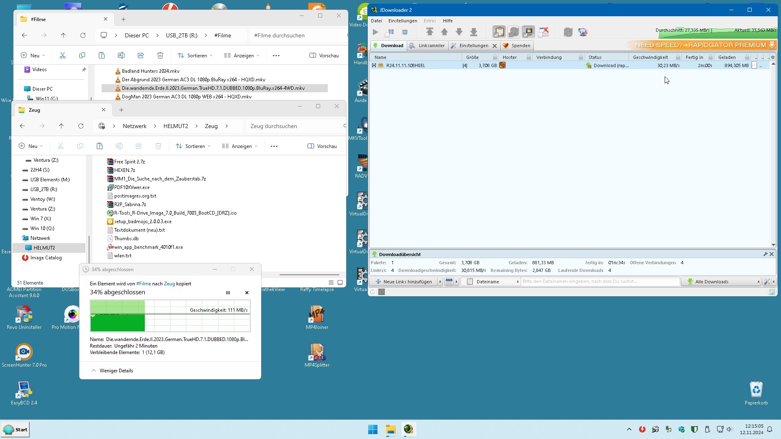Open Sortieren dropdown in Zeug window
The width and height of the screenshot is (781, 439).
pyautogui.click(x=193, y=146)
